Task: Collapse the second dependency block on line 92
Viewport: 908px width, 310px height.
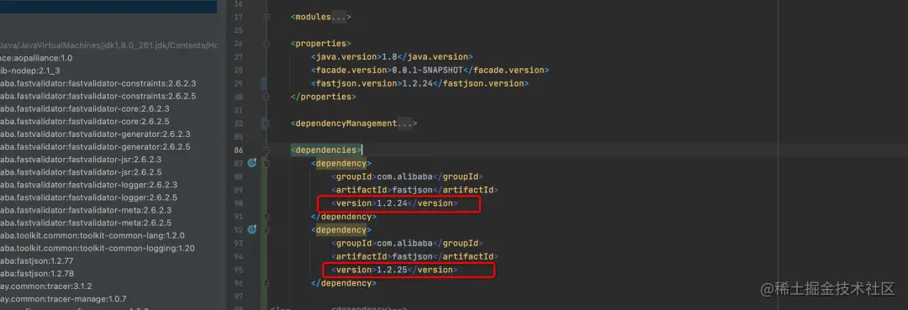Action: coord(267,229)
